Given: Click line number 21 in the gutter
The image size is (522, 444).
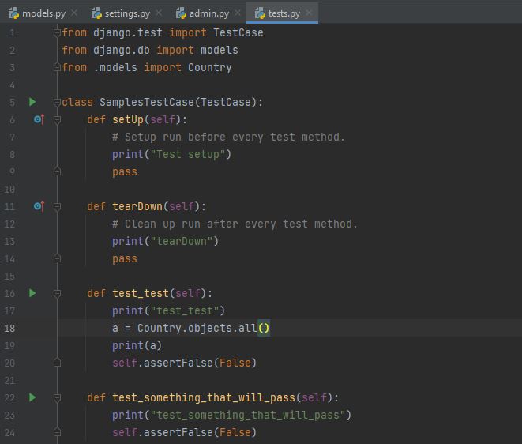Looking at the screenshot, I should click(x=9, y=380).
